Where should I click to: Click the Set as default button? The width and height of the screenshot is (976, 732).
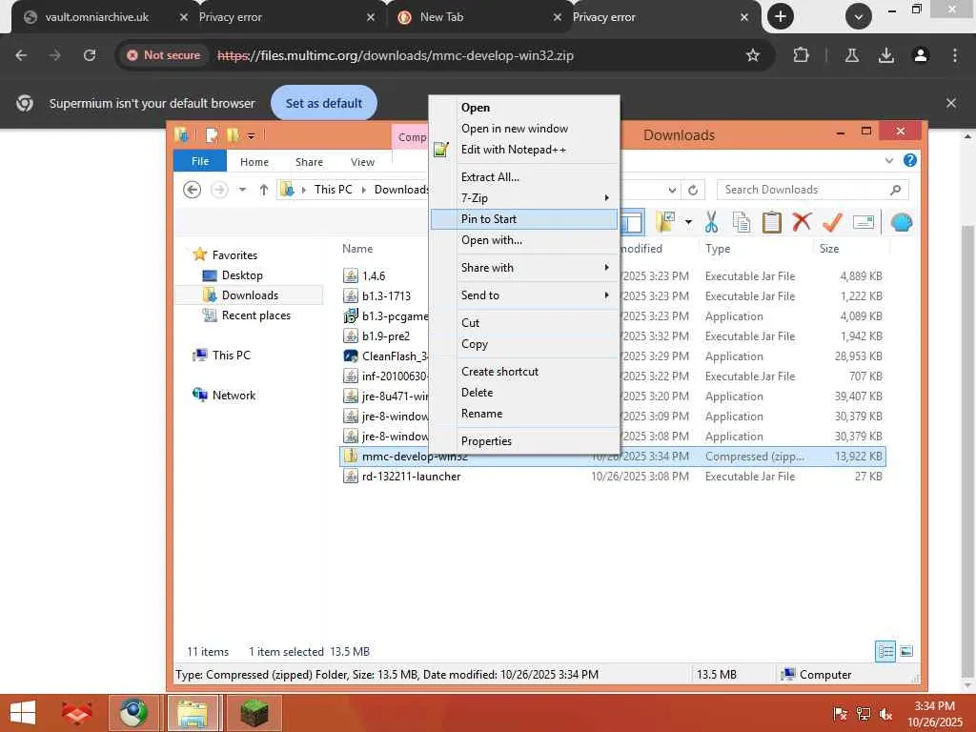324,103
